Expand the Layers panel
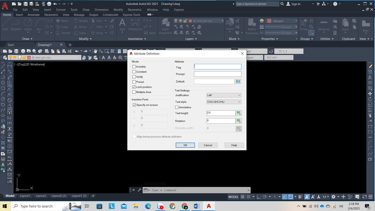Image resolution: width=375 pixels, height=211 pixels. [x=191, y=39]
